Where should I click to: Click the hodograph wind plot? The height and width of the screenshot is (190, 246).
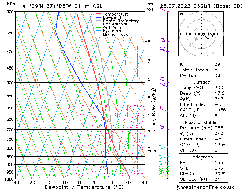[x=201, y=34]
